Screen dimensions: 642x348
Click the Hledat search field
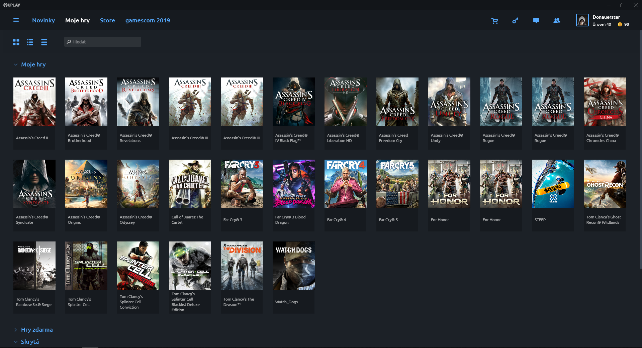pos(103,42)
